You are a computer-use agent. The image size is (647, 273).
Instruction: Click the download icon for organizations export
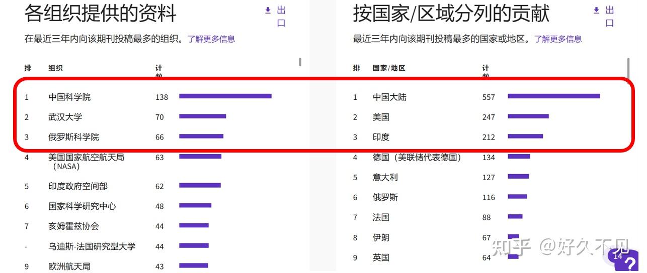tap(268, 10)
